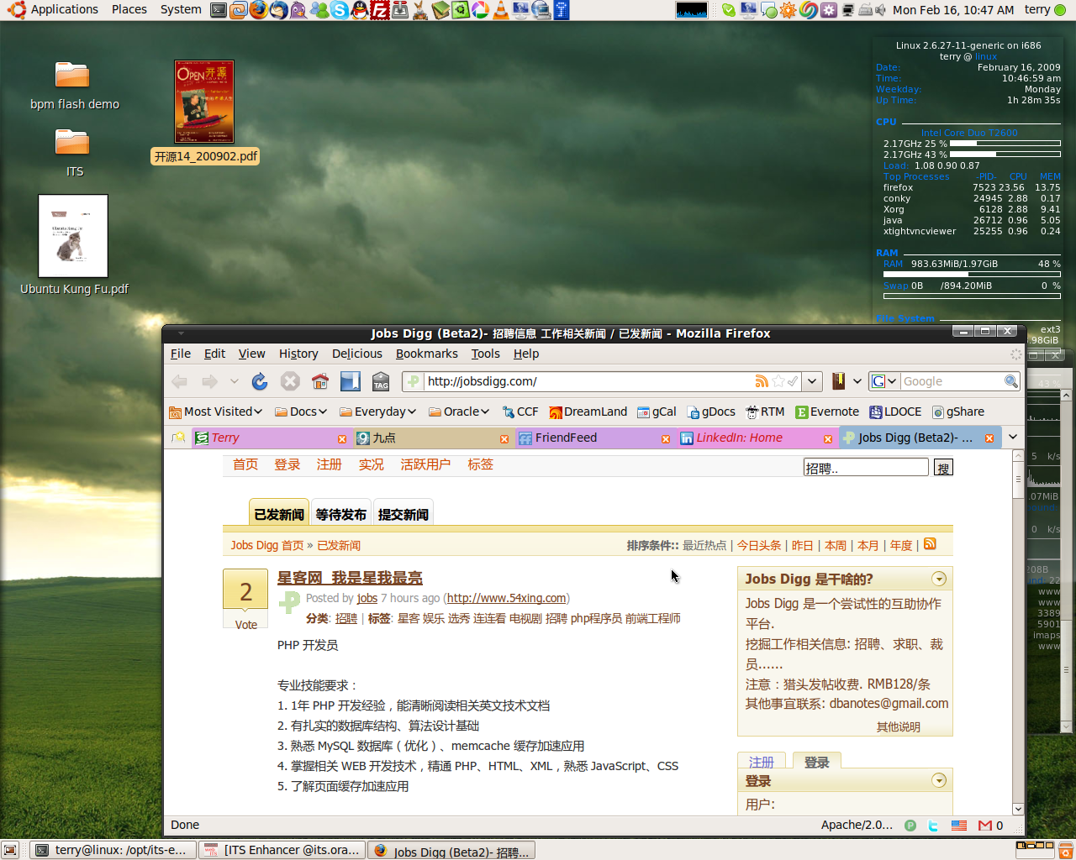Image resolution: width=1076 pixels, height=860 pixels.
Task: Open the History menu
Action: 298,354
